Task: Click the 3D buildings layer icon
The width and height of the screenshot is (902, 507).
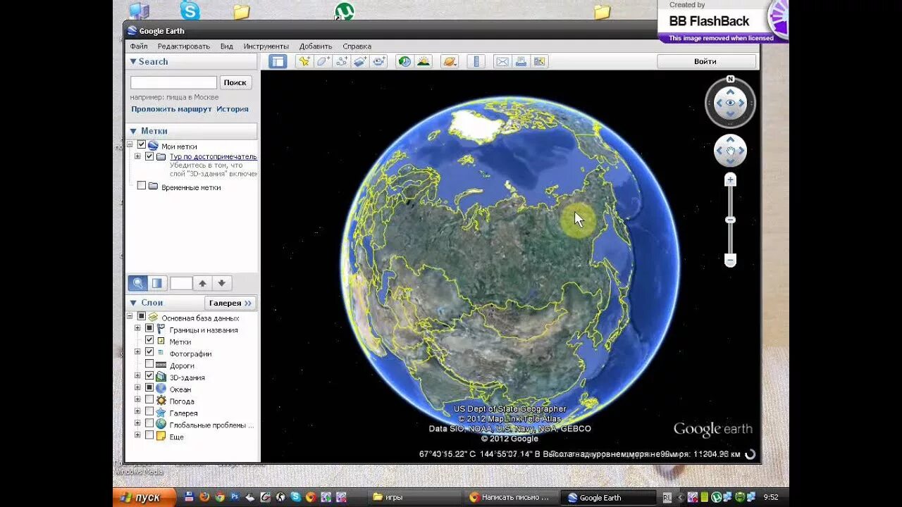Action: pos(161,377)
